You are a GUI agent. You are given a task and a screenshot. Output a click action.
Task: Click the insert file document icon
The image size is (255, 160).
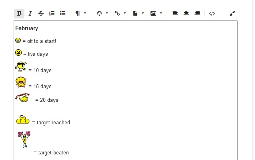tap(135, 13)
